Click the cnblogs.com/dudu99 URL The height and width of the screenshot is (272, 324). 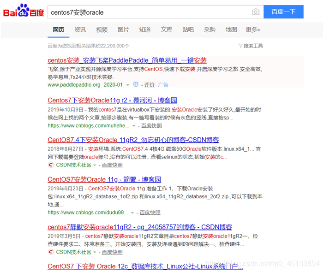point(88,213)
